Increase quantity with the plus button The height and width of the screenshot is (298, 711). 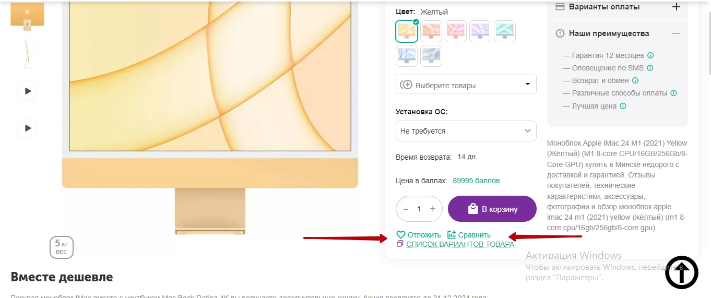432,209
